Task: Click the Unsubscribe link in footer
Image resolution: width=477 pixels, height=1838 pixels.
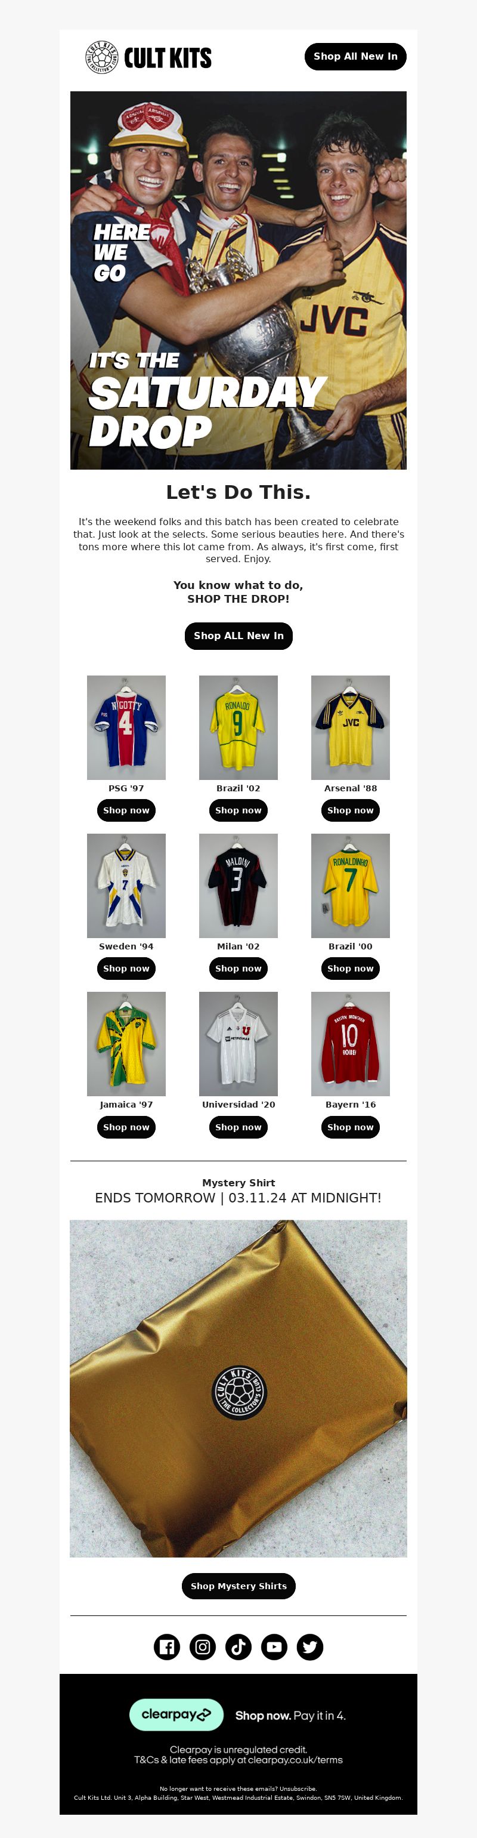Action: (x=298, y=1789)
